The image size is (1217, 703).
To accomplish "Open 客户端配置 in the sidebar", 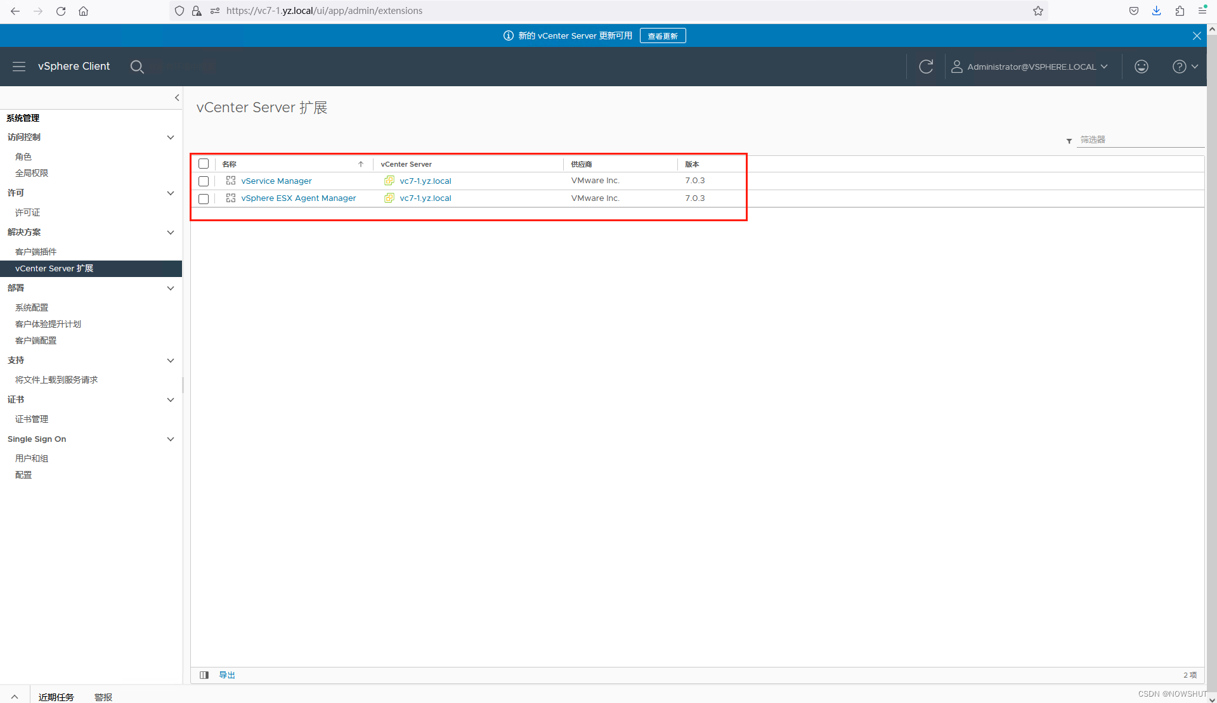I will (x=36, y=340).
